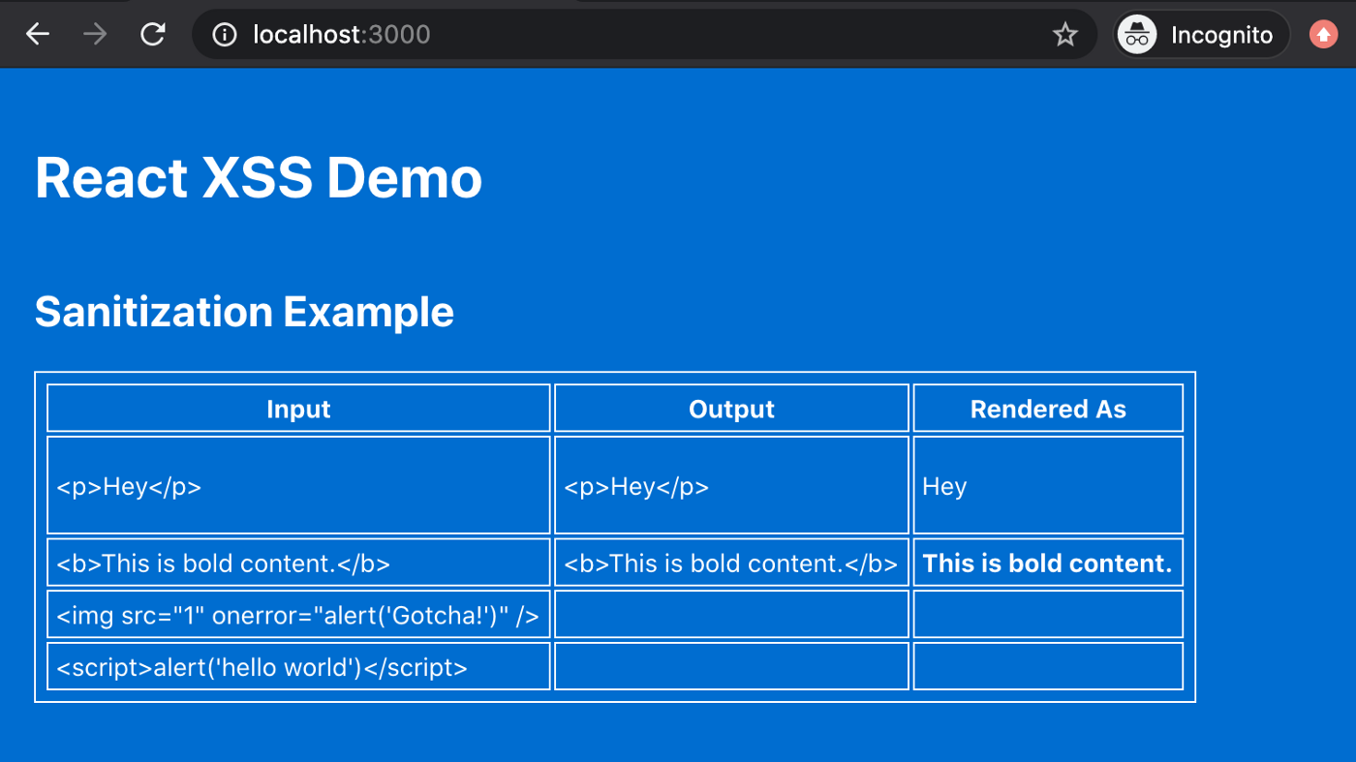
Task: Click the img onerror alert('Gotcha!') input cell
Action: coord(298,614)
